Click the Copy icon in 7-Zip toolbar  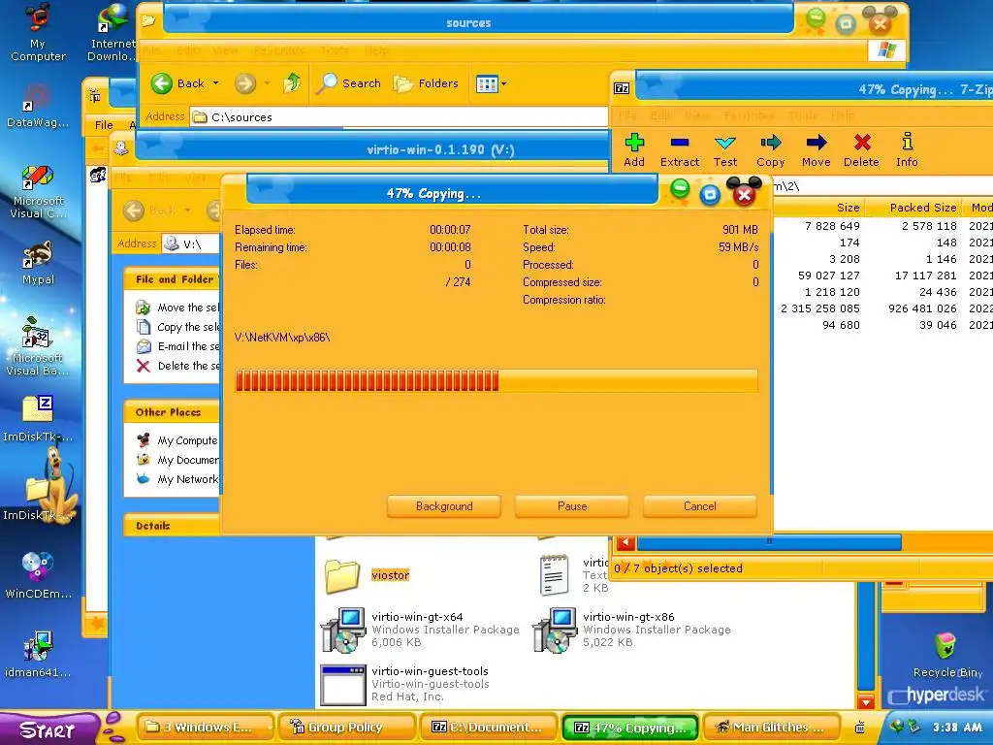(x=771, y=150)
